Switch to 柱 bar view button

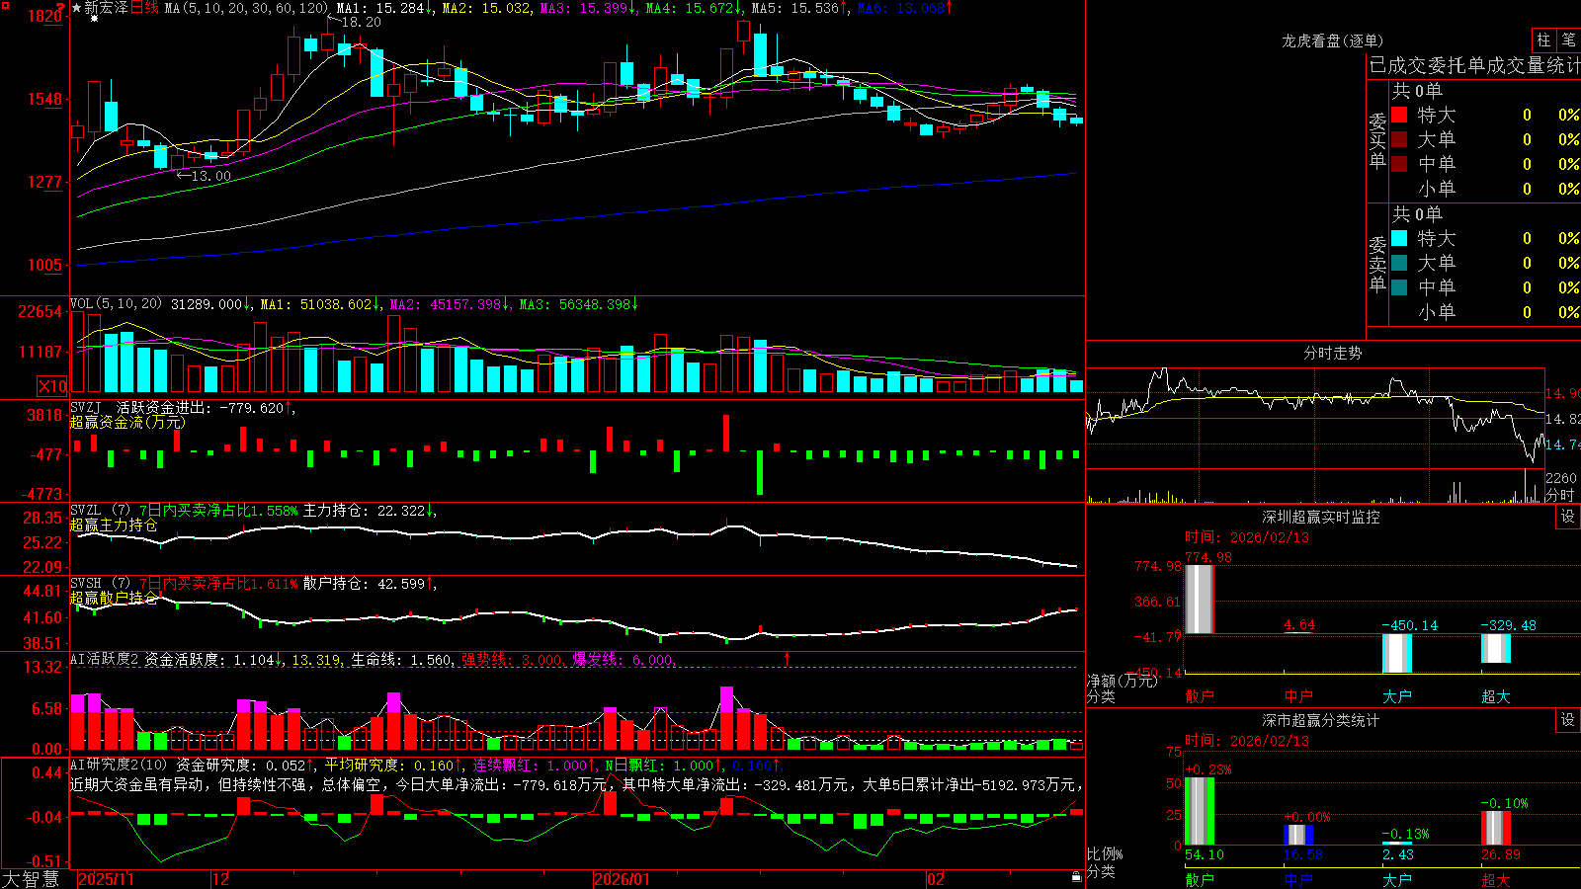(1543, 40)
